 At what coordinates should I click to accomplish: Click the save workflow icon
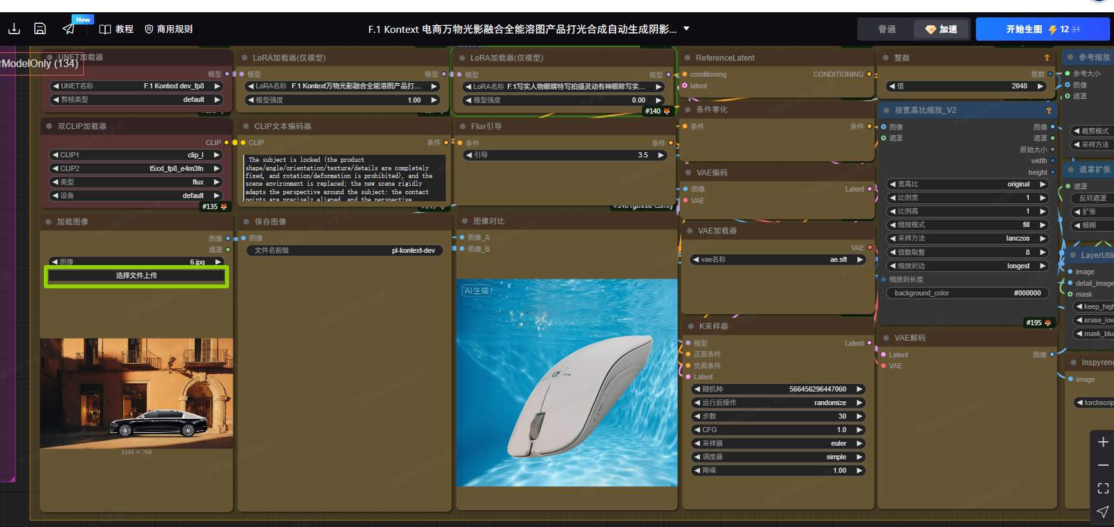click(x=40, y=29)
